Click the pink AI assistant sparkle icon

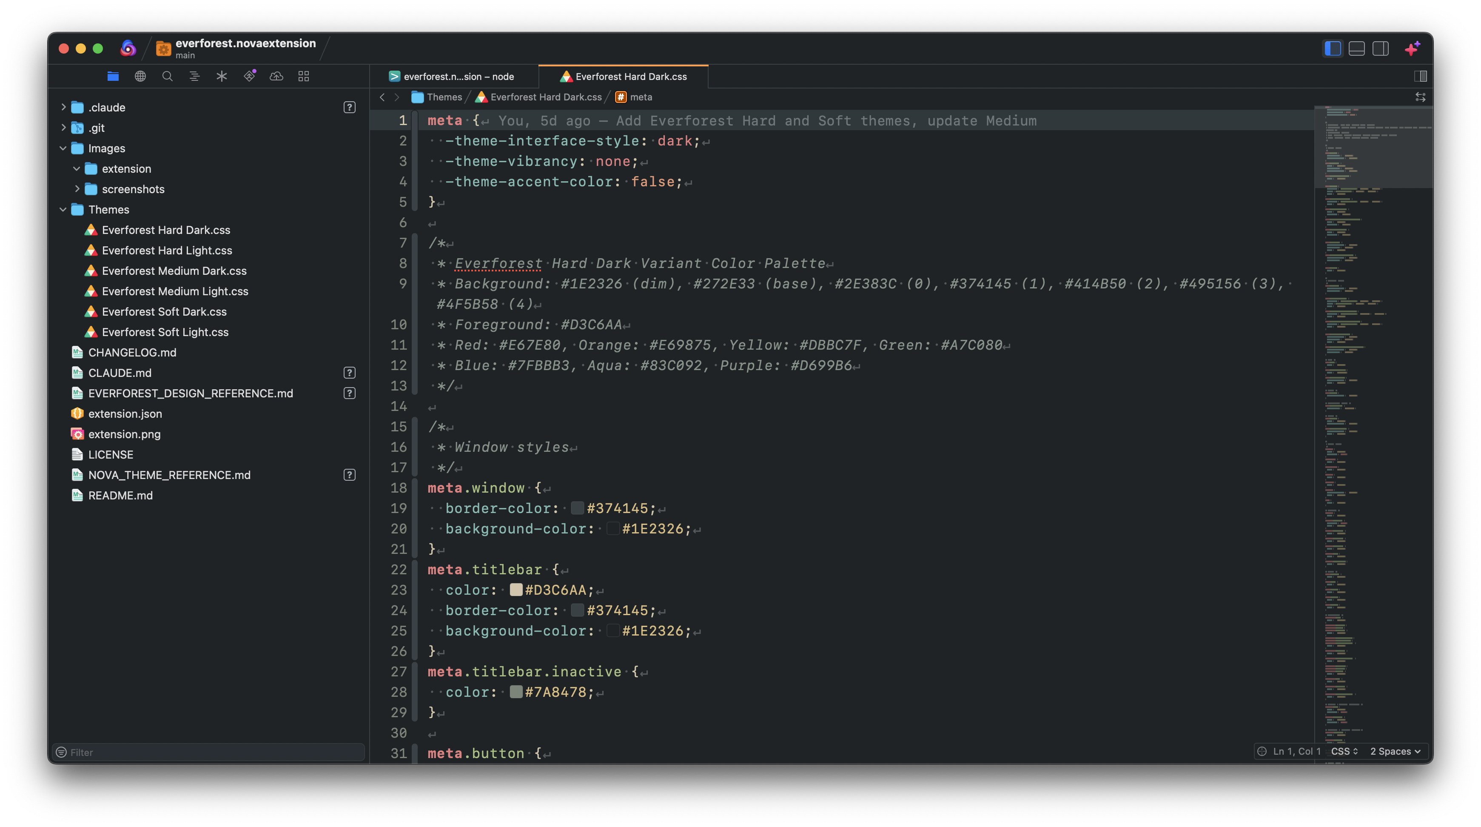click(x=1412, y=49)
